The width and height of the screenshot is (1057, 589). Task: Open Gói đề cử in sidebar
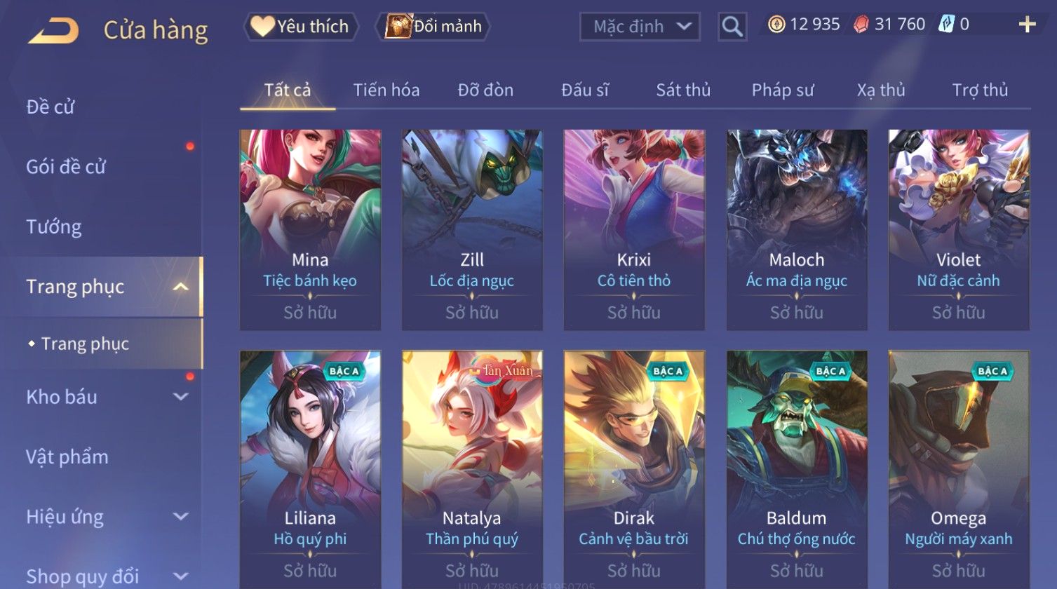66,167
